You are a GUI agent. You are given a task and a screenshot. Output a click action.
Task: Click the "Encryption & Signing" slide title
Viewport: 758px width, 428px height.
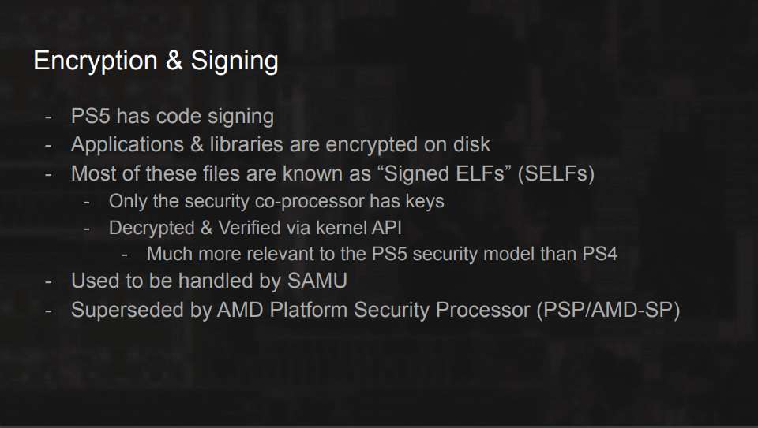click(x=156, y=61)
